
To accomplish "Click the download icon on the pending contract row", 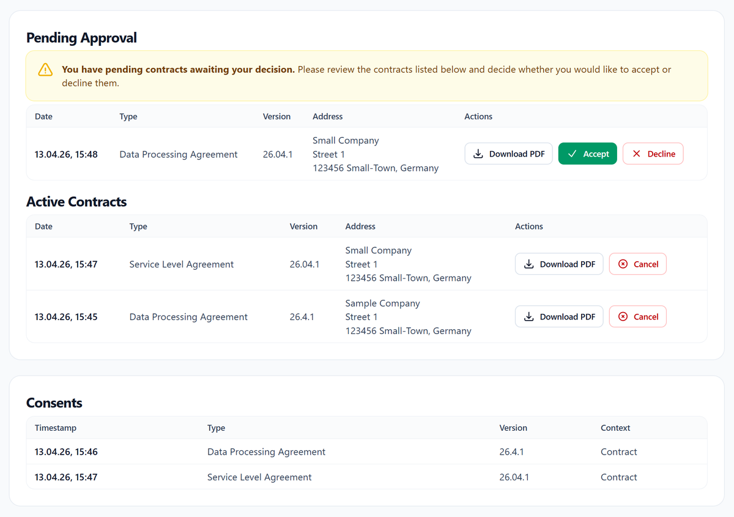I will point(477,154).
